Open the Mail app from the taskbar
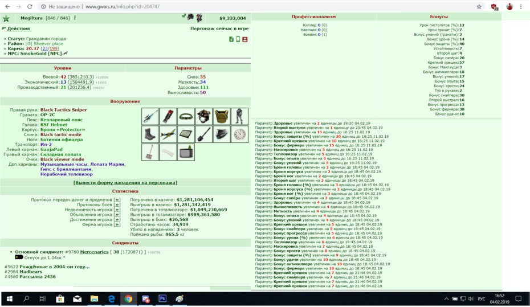 pyautogui.click(x=78, y=299)
